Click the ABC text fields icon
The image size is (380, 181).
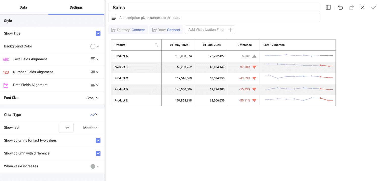(x=6, y=59)
